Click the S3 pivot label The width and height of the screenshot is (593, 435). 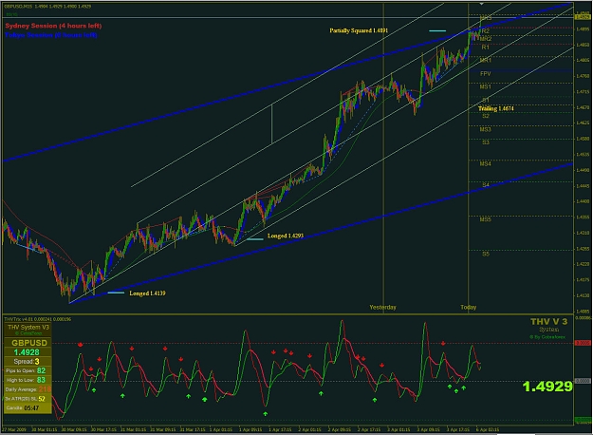[x=486, y=142]
